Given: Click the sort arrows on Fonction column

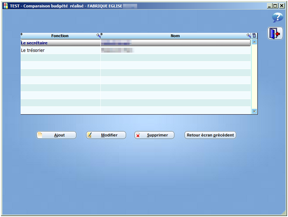Looking at the screenshot, I should pyautogui.click(x=22, y=35).
